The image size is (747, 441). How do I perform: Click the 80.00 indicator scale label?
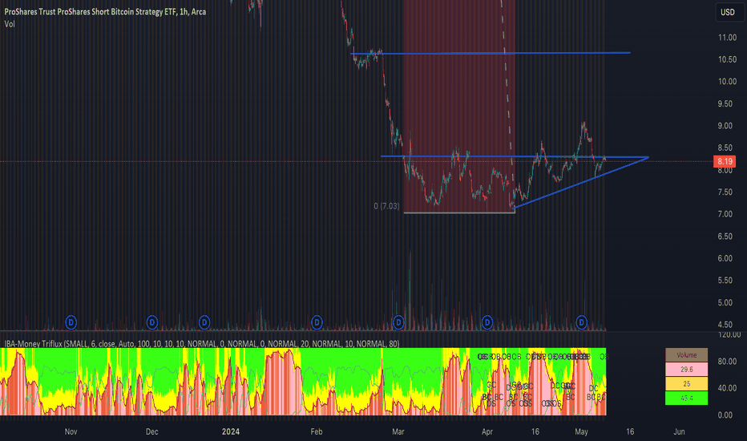pos(728,362)
